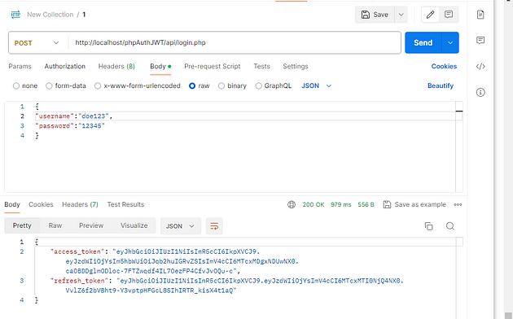This screenshot has width=513, height=319.
Task: Open the response Cookies tab
Action: 41,204
